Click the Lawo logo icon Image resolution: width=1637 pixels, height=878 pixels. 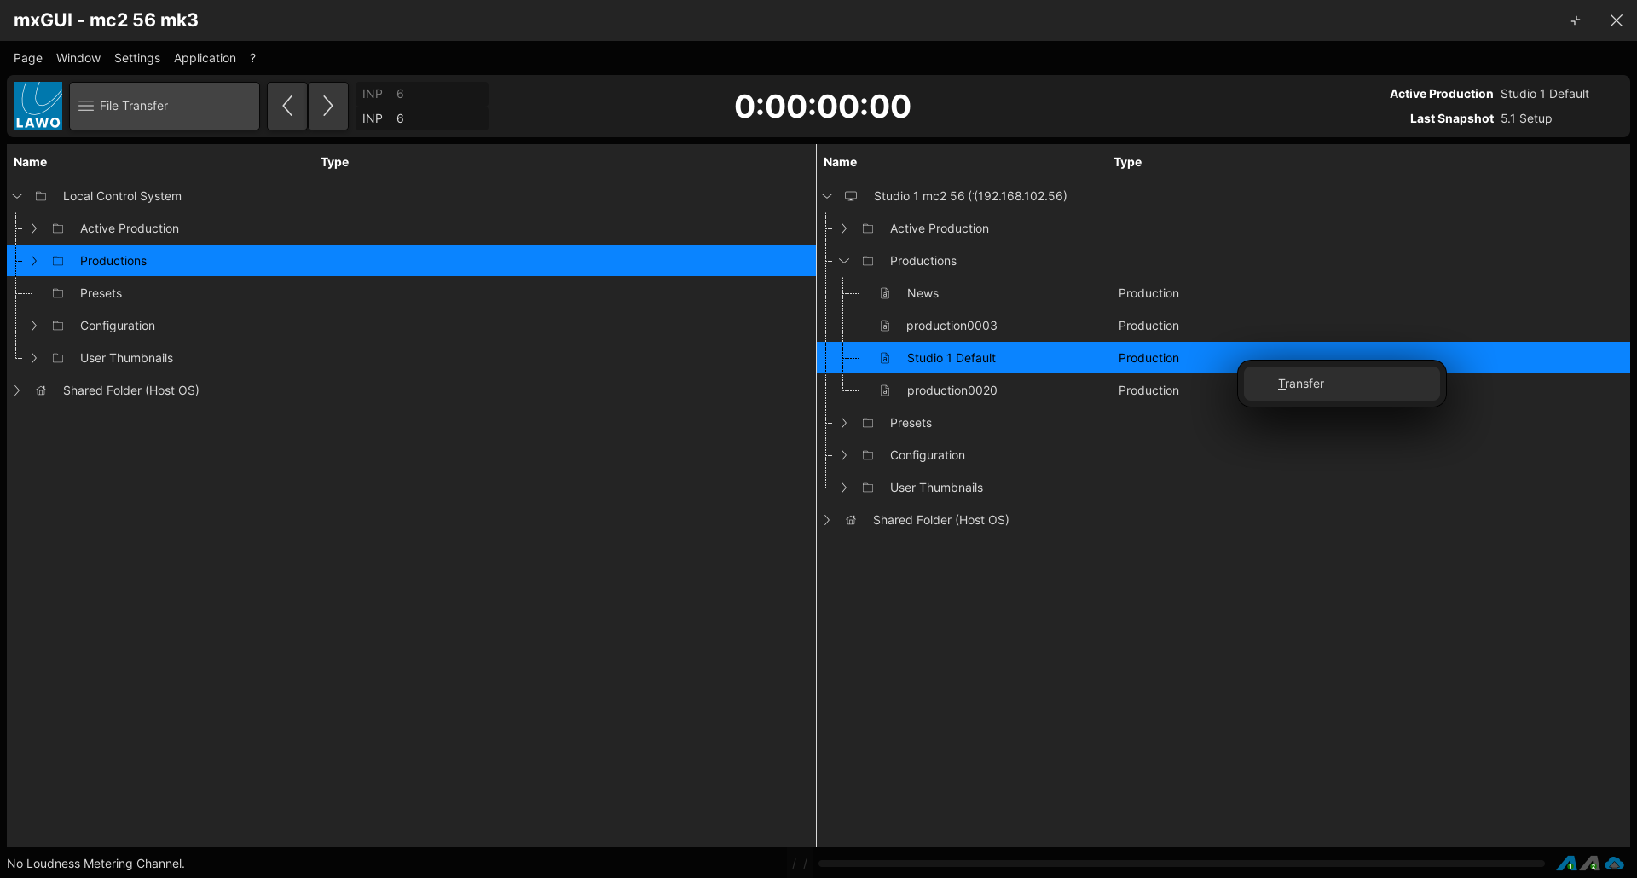[x=38, y=106]
